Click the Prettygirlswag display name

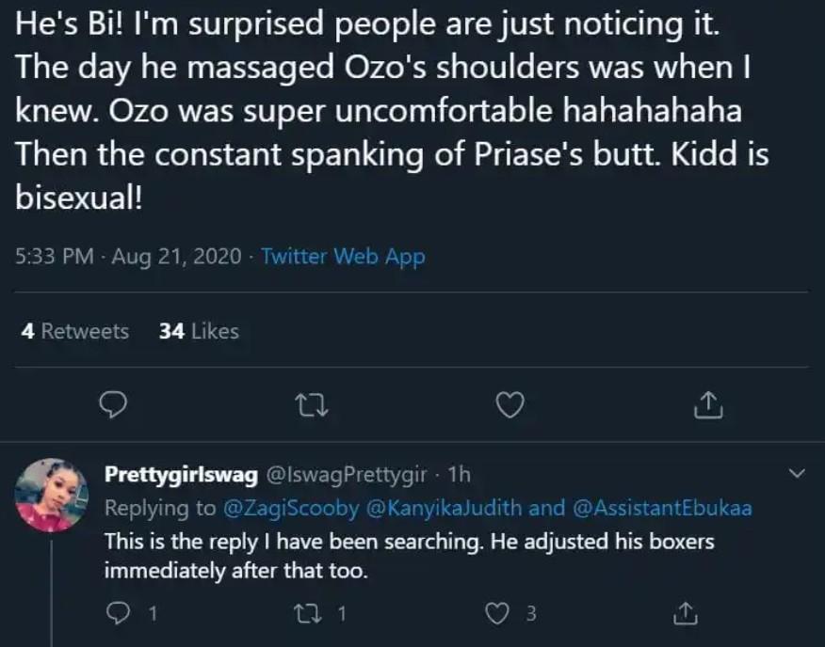tap(180, 476)
